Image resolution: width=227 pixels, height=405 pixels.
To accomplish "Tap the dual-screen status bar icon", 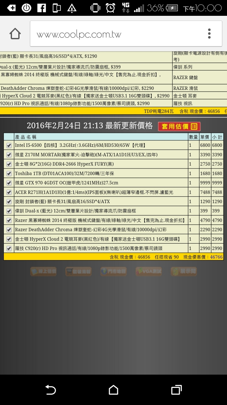I will coord(56,8).
